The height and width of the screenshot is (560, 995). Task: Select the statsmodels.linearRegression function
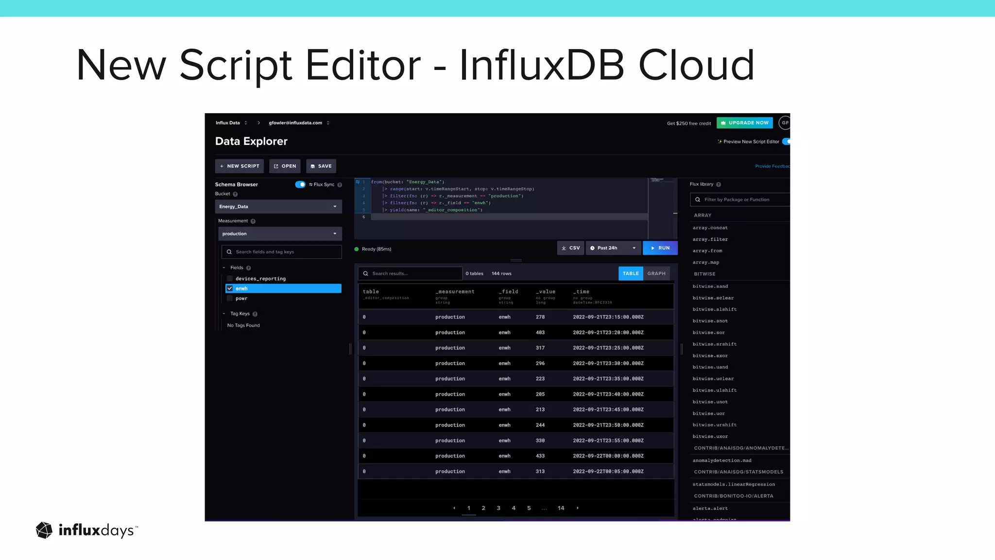click(x=734, y=485)
